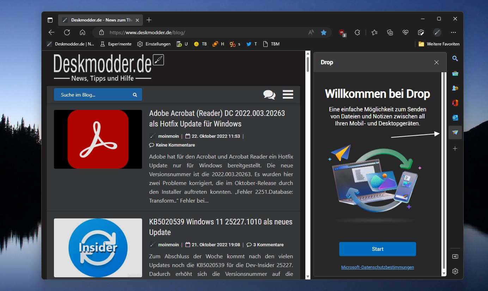
Task: Open Microsoft-Datenschutzbestimmungen link
Action: [x=378, y=267]
